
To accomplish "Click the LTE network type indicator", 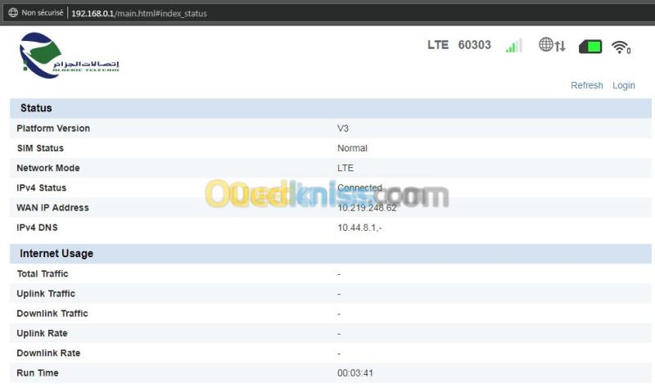I will click(x=438, y=45).
